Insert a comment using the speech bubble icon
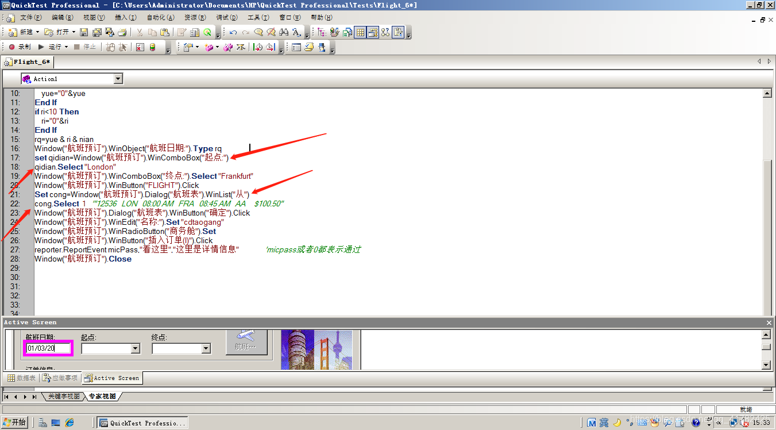 pos(258,32)
